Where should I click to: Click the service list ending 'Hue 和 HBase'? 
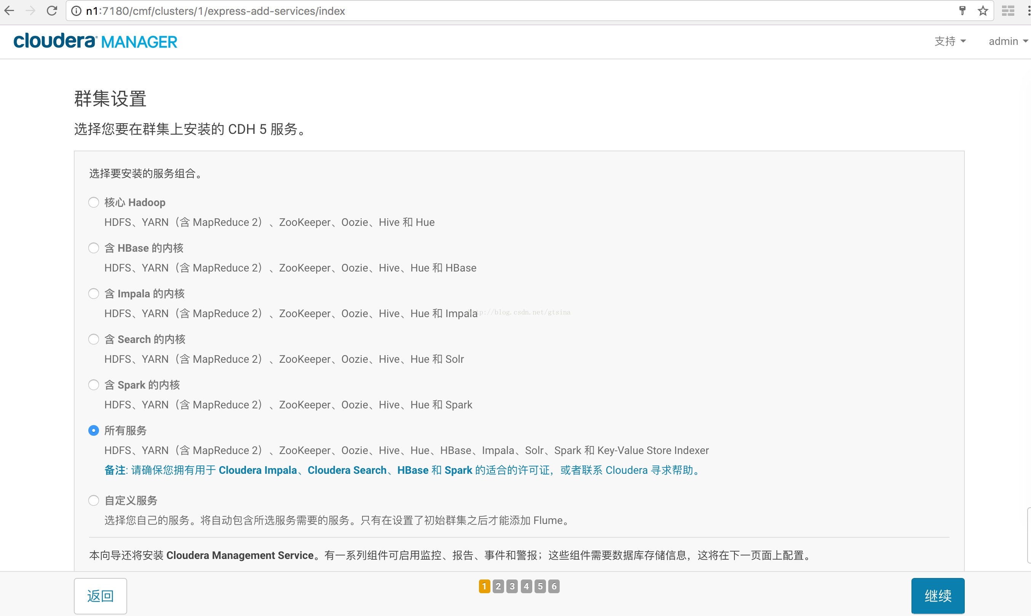point(290,268)
